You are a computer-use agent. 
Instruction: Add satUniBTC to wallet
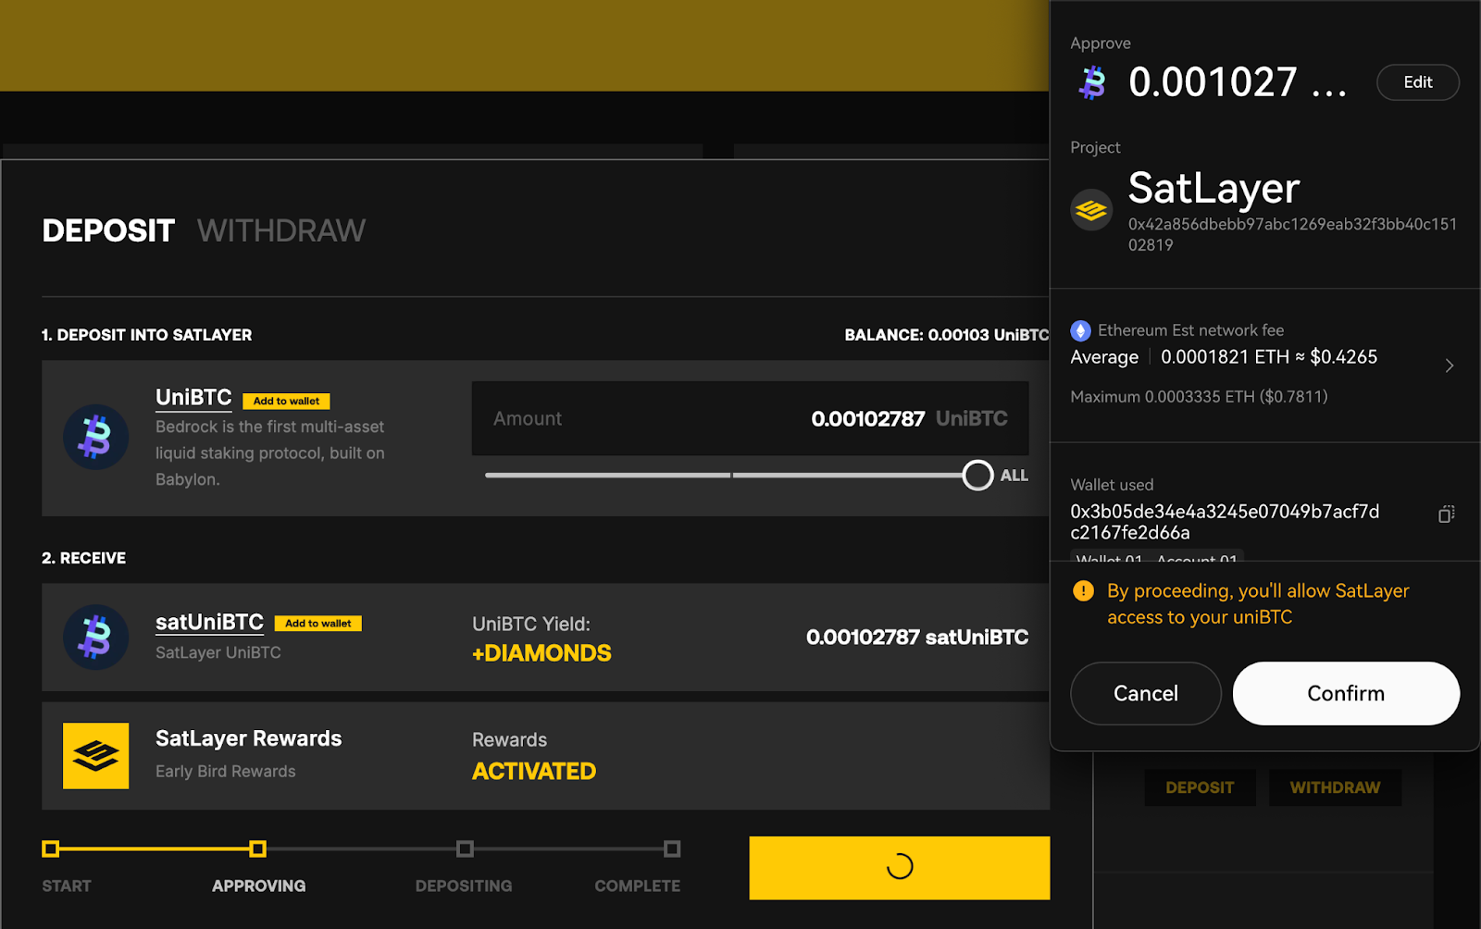tap(318, 624)
